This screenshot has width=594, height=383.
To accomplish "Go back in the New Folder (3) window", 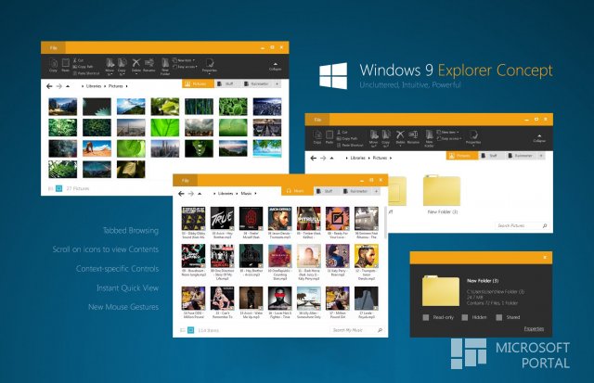I will [314, 158].
